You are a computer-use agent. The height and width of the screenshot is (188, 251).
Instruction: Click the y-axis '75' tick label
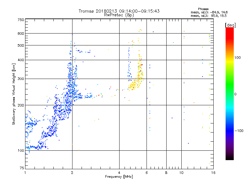pos(22,168)
